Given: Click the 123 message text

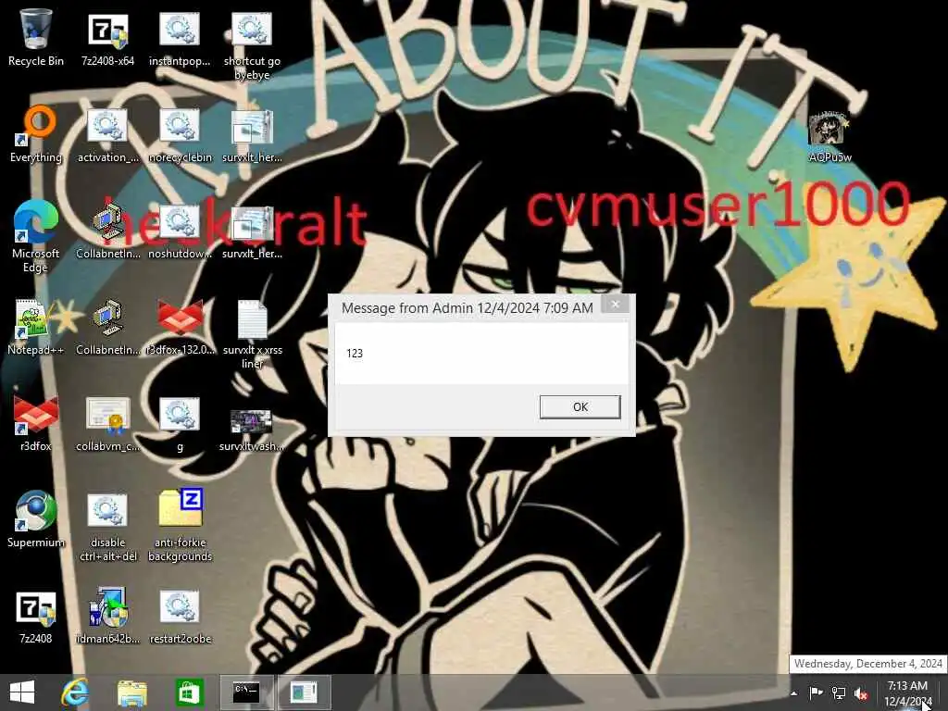Looking at the screenshot, I should click(x=355, y=353).
